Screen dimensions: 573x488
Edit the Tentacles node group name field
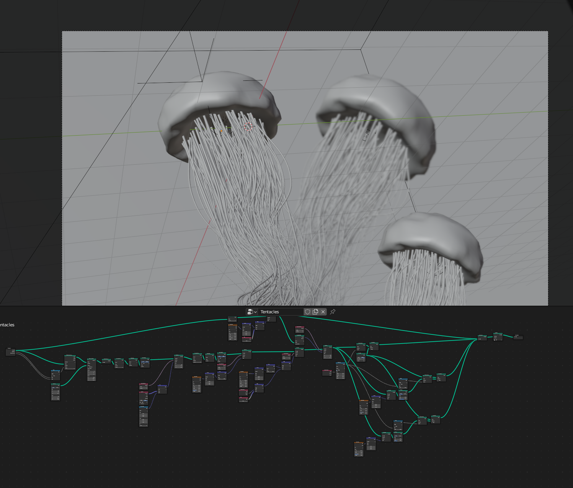pos(281,312)
